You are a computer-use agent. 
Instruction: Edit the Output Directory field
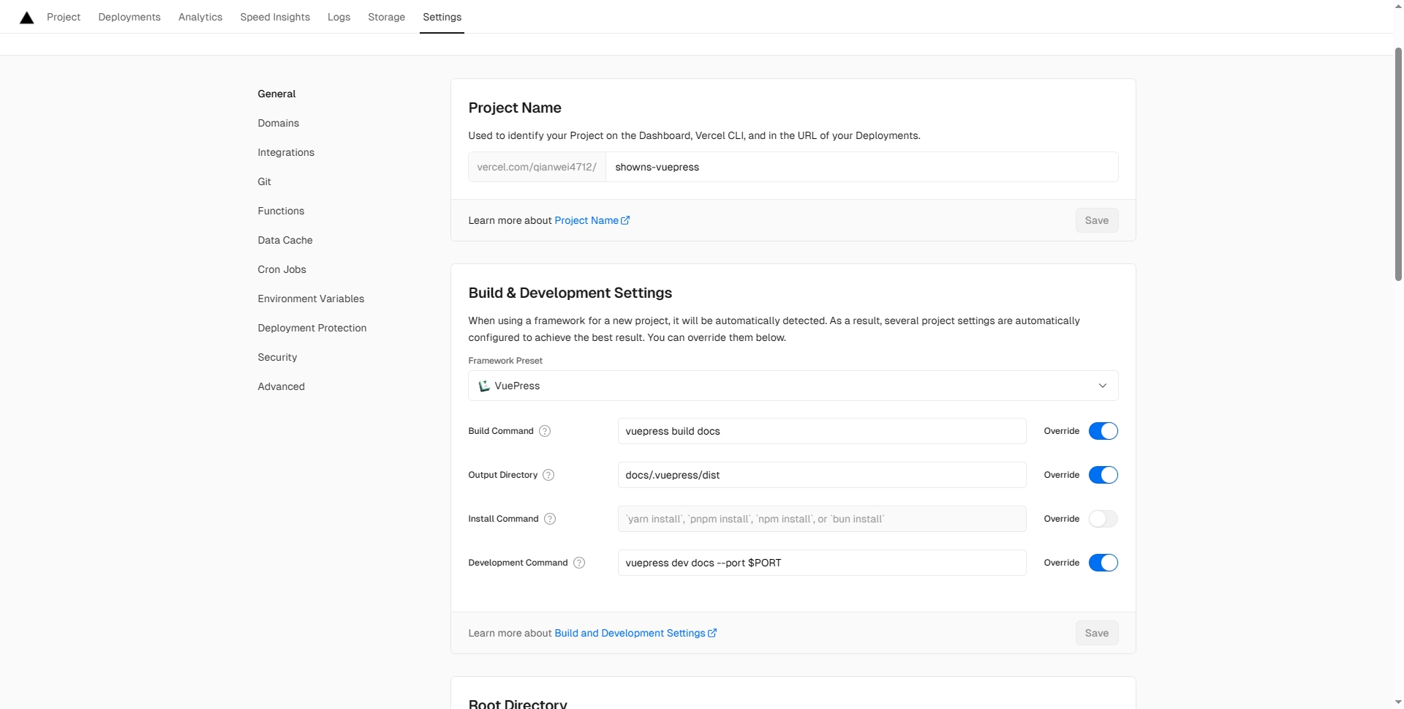tap(822, 475)
